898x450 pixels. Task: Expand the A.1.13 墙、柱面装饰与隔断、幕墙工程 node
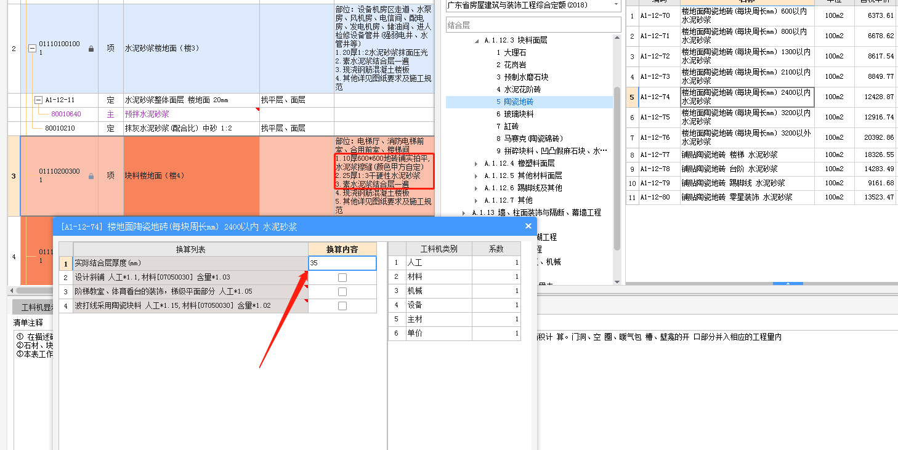click(463, 212)
